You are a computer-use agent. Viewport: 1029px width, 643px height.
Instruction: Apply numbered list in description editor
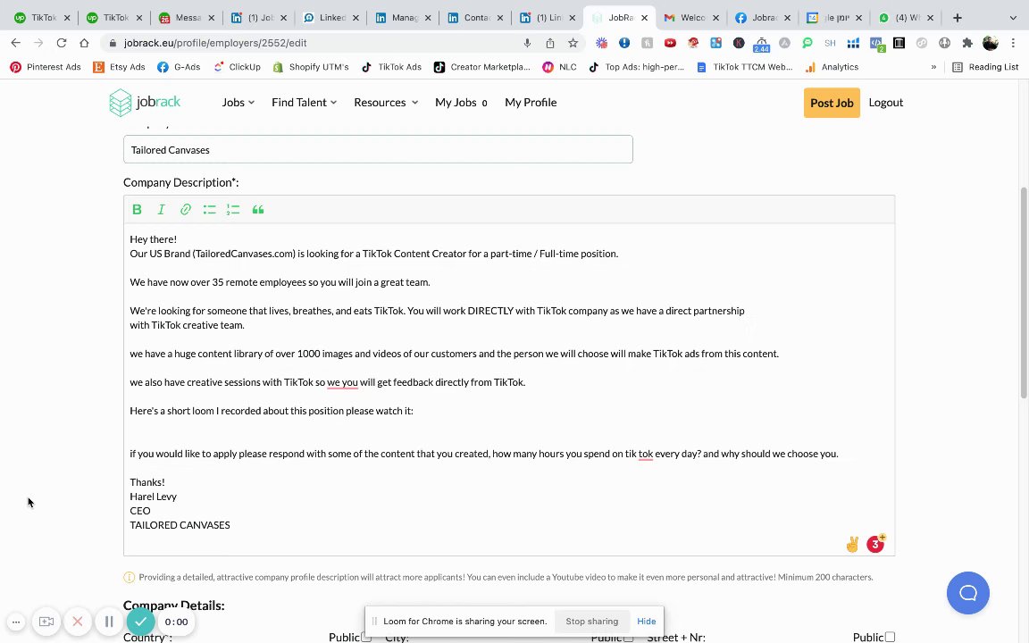pyautogui.click(x=233, y=209)
